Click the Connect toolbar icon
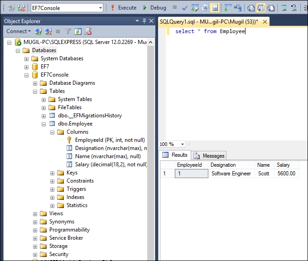The image size is (308, 261). (11, 8)
